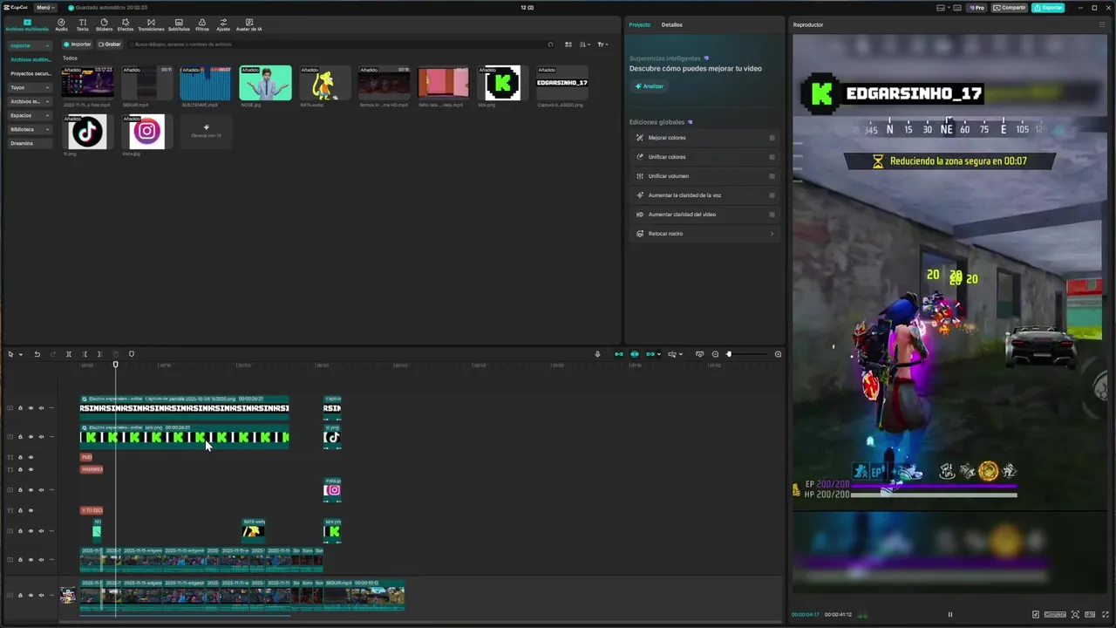
Task: Open the Stickers tab
Action: tap(104, 24)
